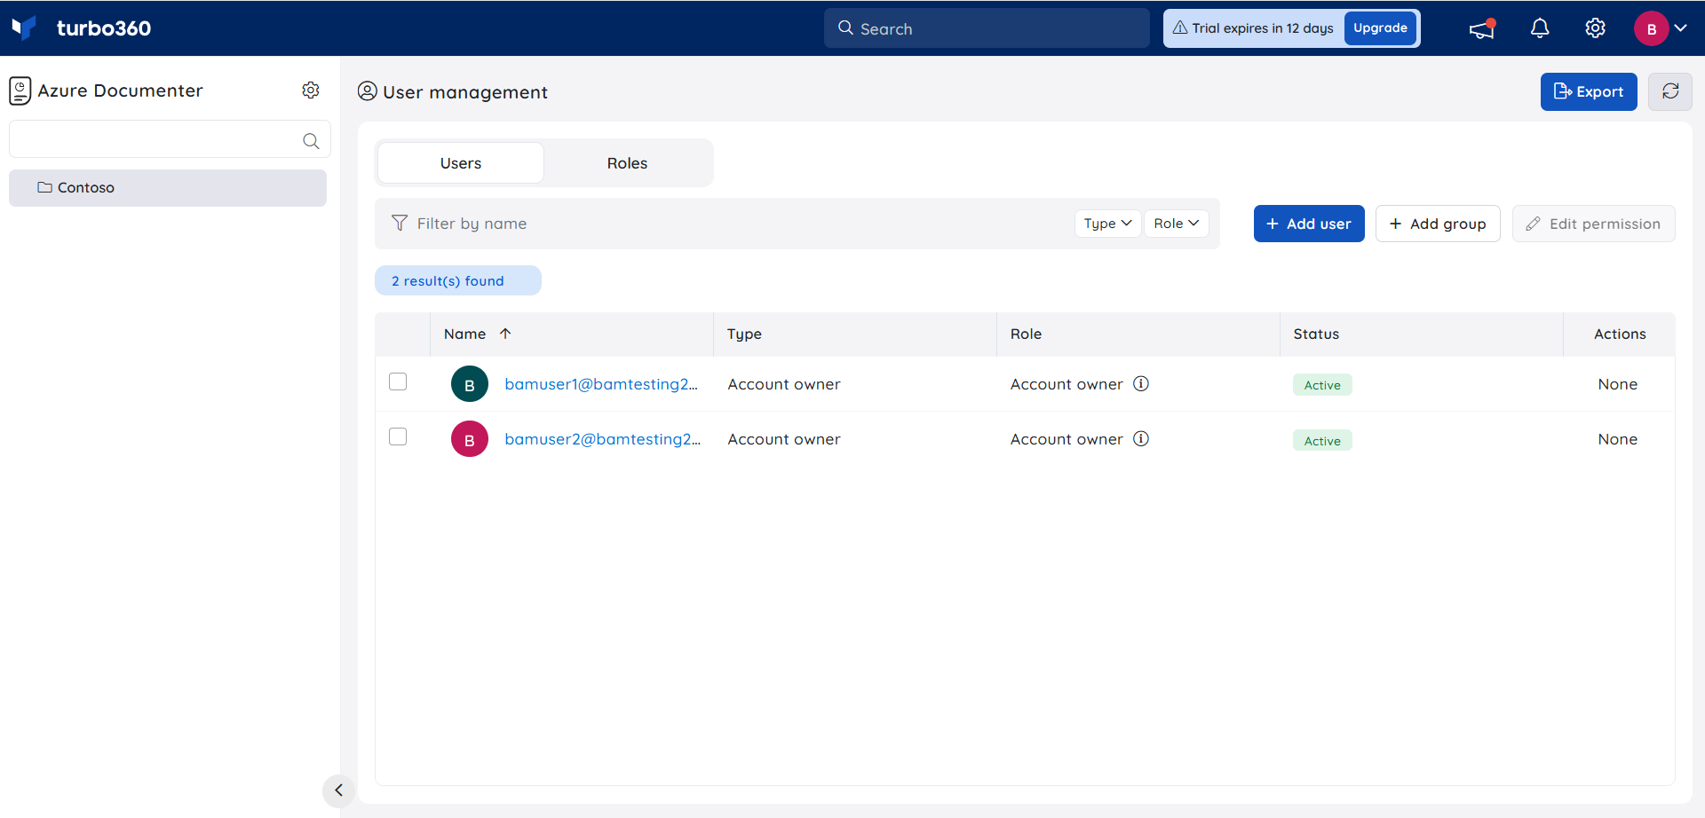Click the Edit permission button
The width and height of the screenshot is (1705, 818).
pyautogui.click(x=1594, y=224)
